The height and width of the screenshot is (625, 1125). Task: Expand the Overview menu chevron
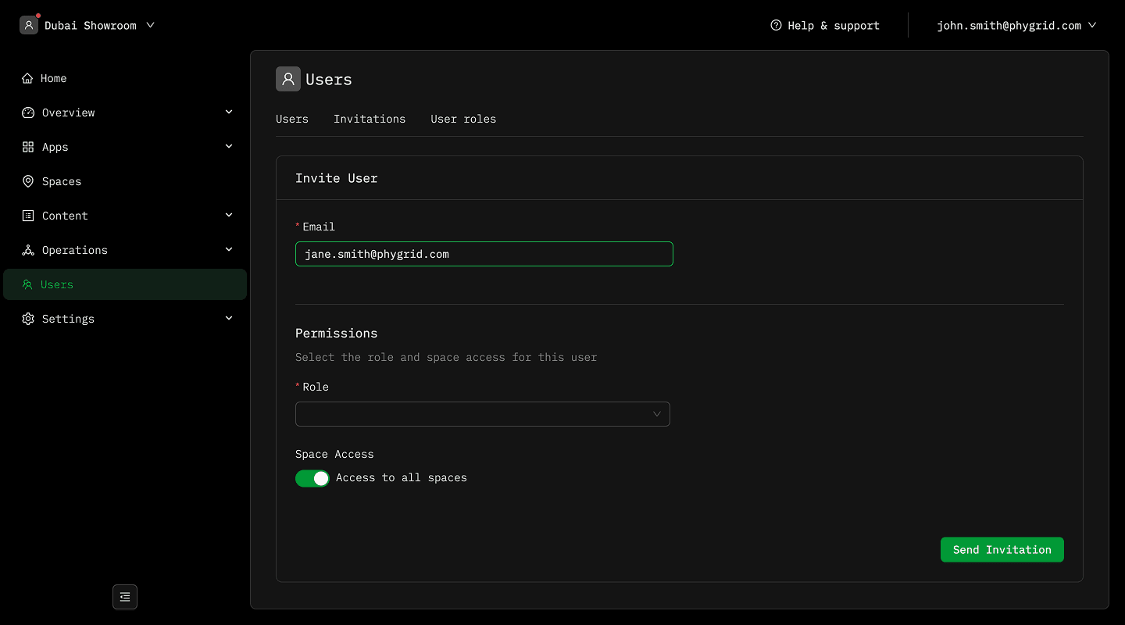(229, 112)
